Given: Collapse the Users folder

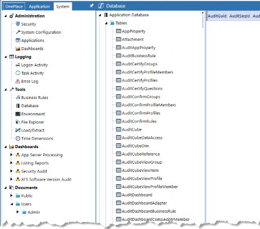Looking at the screenshot, I should click(12, 204).
